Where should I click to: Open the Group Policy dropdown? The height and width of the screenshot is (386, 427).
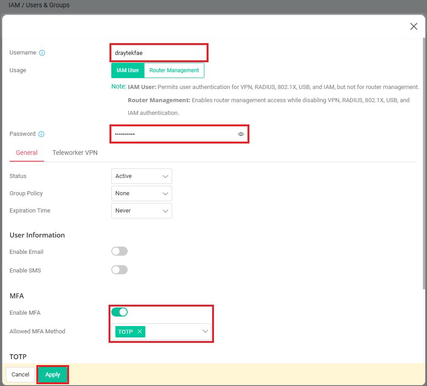[x=142, y=193]
